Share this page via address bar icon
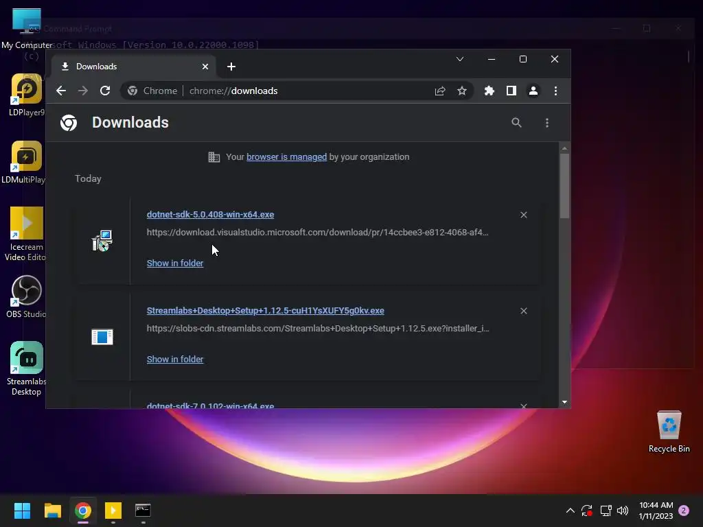Image resolution: width=703 pixels, height=527 pixels. tap(440, 91)
